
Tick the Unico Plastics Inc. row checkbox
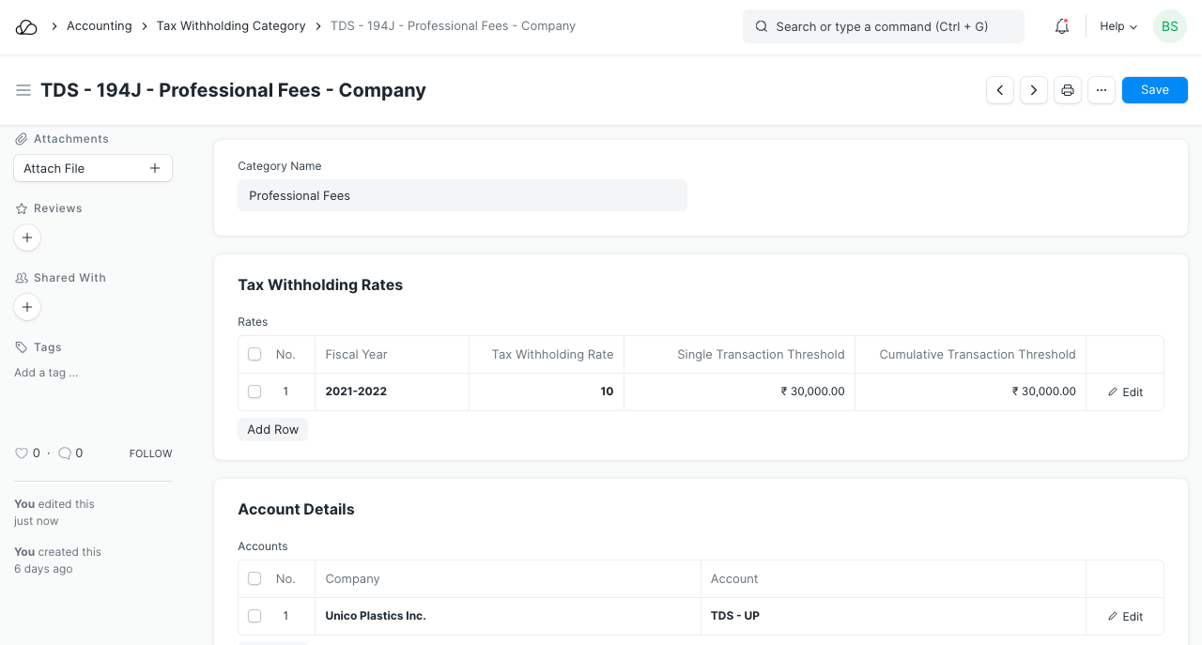pyautogui.click(x=254, y=616)
